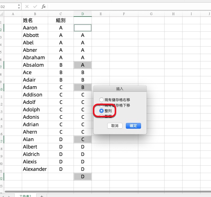Select column G header
The image size is (211, 197).
coord(151,14)
